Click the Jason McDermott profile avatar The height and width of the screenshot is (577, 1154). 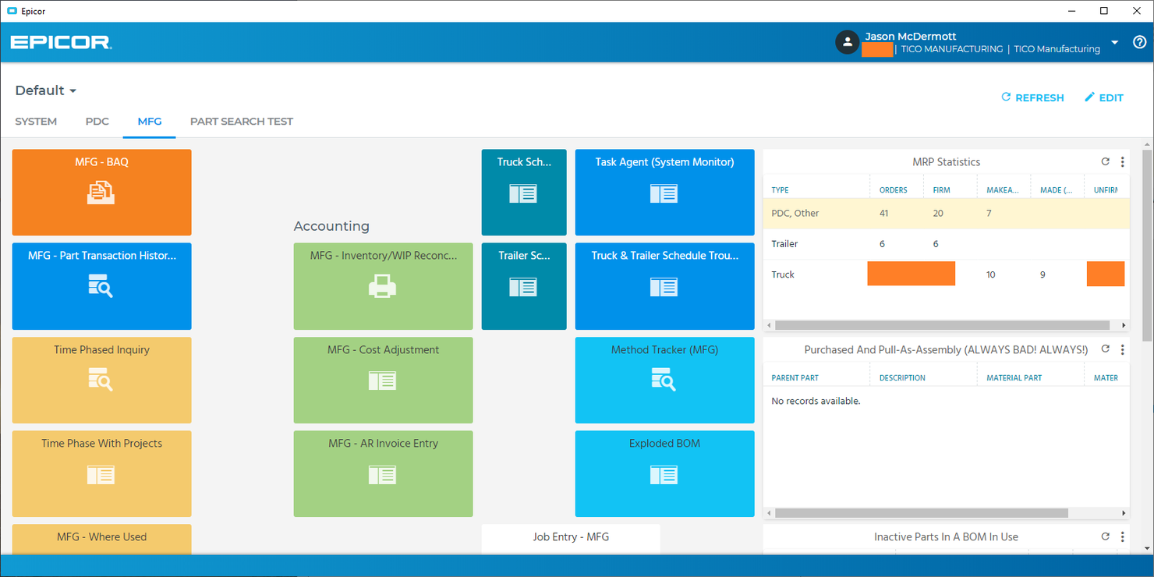pyautogui.click(x=847, y=42)
